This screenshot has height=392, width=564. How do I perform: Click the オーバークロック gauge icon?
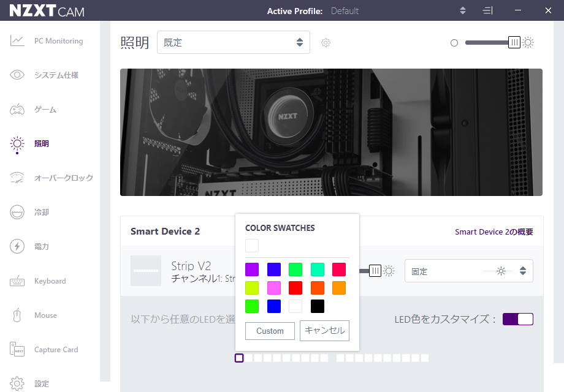pyautogui.click(x=17, y=178)
